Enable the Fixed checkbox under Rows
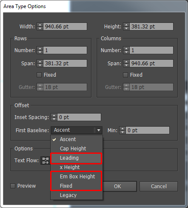Image resolution: width=188 pixels, height=208 pixels. click(x=39, y=75)
